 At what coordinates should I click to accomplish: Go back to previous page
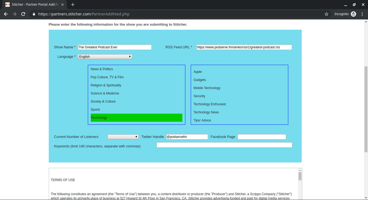6,14
